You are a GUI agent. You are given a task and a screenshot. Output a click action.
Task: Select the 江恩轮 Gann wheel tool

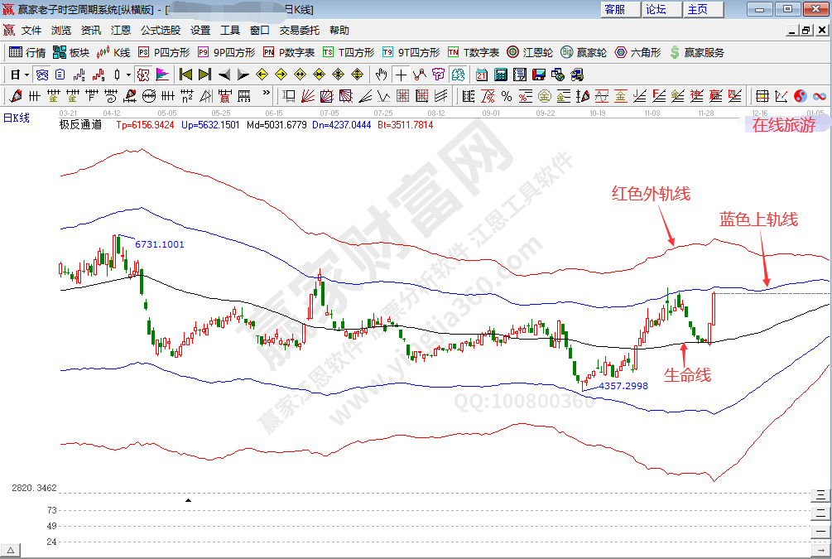click(530, 52)
